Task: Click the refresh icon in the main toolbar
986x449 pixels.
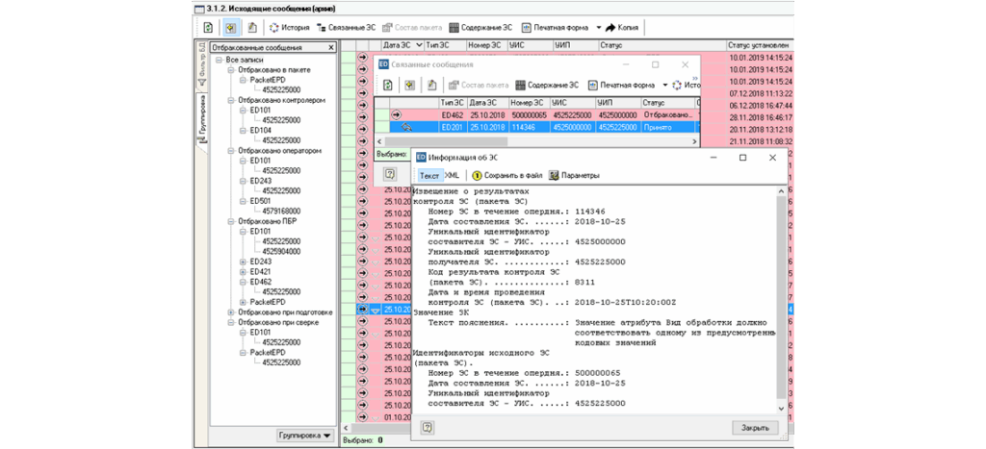Action: tap(209, 28)
